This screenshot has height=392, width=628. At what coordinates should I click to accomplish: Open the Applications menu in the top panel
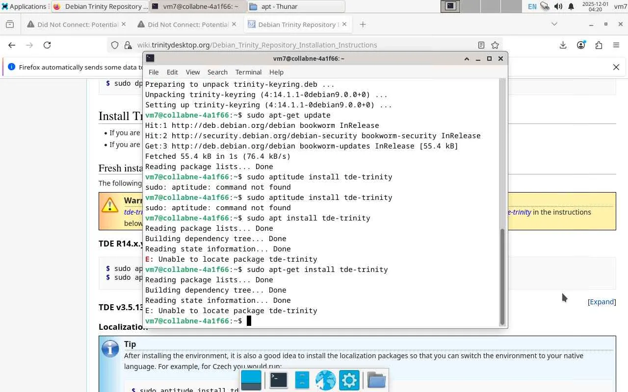tap(25, 6)
